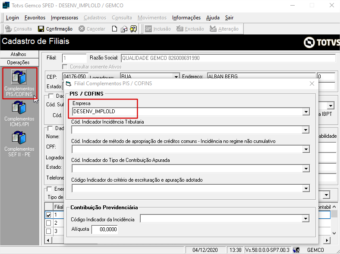The width and height of the screenshot is (340, 254).
Task: Click the Exclusão button label
Action: click(194, 29)
